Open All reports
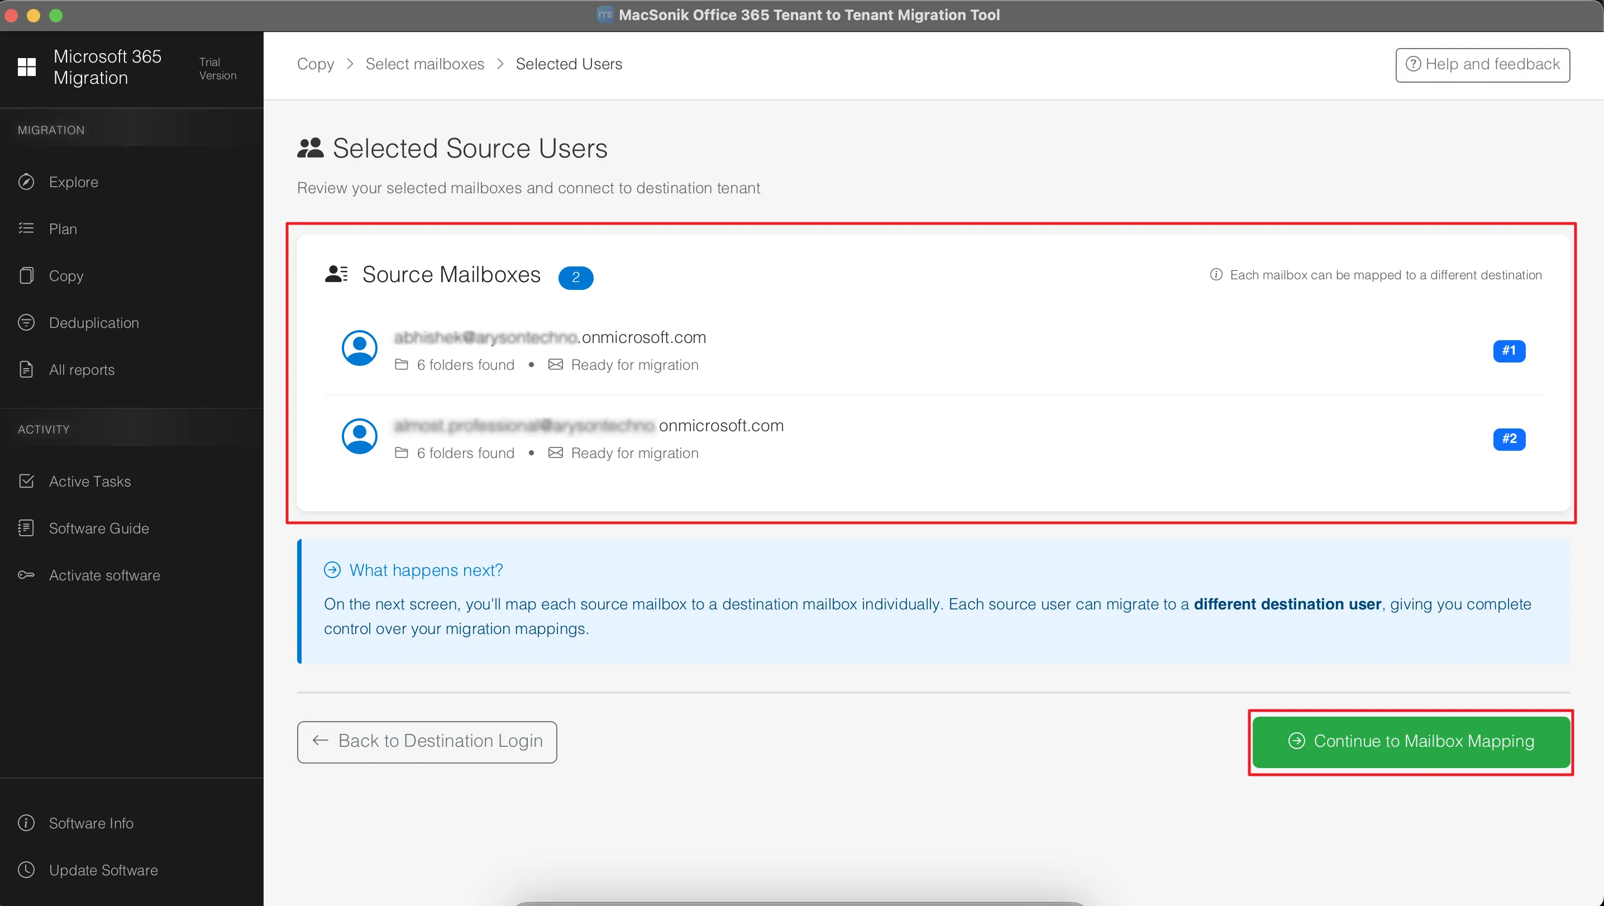This screenshot has height=906, width=1604. click(x=82, y=369)
